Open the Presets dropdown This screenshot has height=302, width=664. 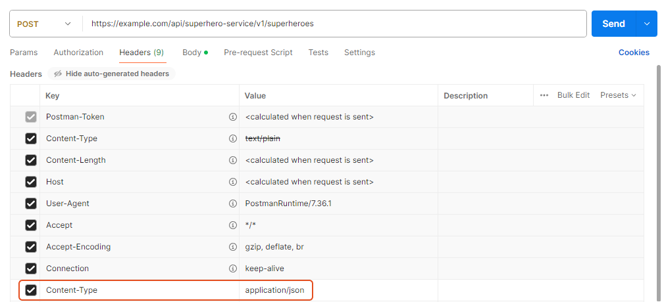click(x=618, y=95)
